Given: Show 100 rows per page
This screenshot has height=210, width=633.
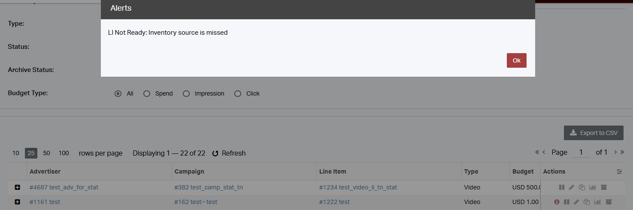Looking at the screenshot, I should point(64,153).
